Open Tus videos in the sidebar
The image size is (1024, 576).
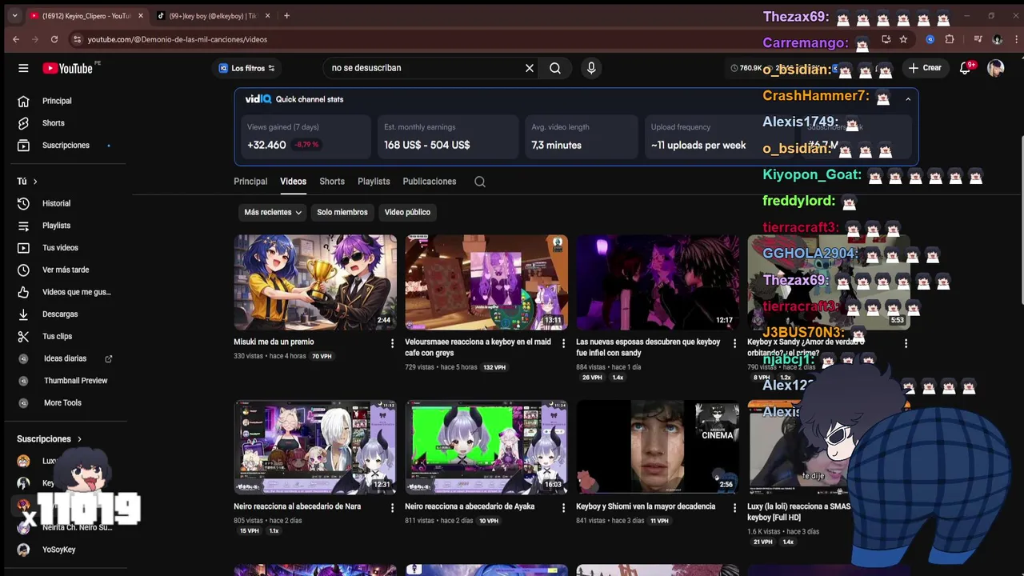[60, 248]
